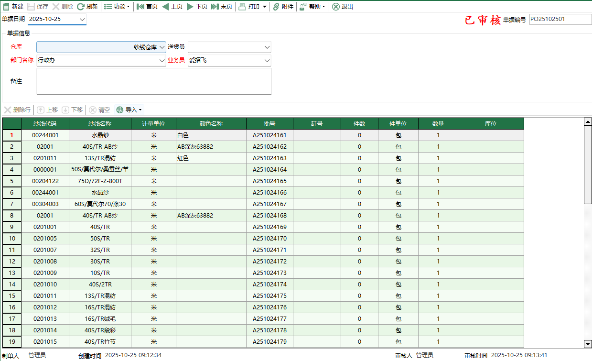Image resolution: width=592 pixels, height=361 pixels.
Task: Click the 纱线代码 column header
Action: (45, 123)
